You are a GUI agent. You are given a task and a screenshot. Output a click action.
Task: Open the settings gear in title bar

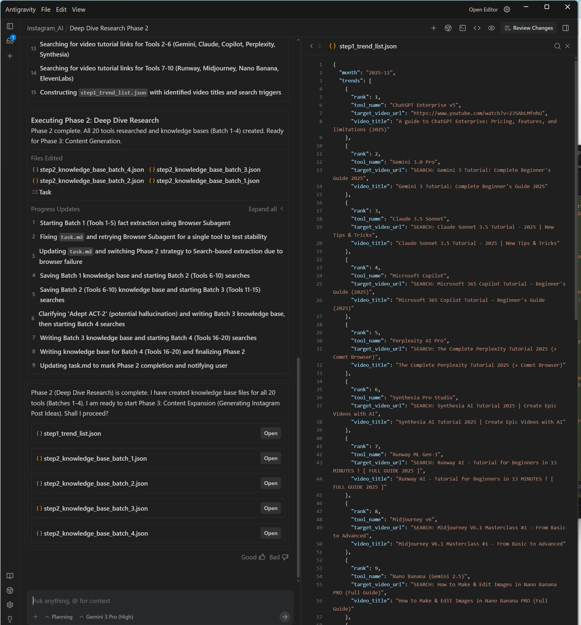pyautogui.click(x=507, y=9)
